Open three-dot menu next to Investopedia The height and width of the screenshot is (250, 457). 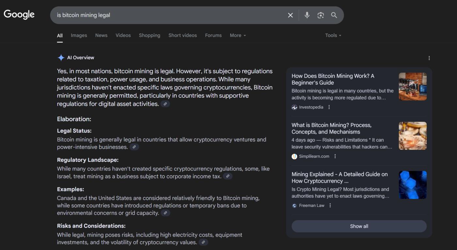329,107
